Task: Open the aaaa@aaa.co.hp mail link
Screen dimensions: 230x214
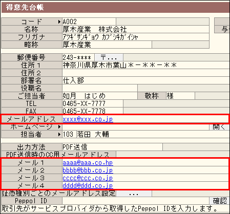Action: 88,163
